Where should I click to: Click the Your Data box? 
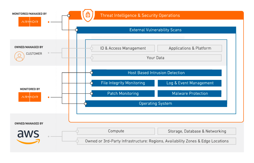point(157,58)
